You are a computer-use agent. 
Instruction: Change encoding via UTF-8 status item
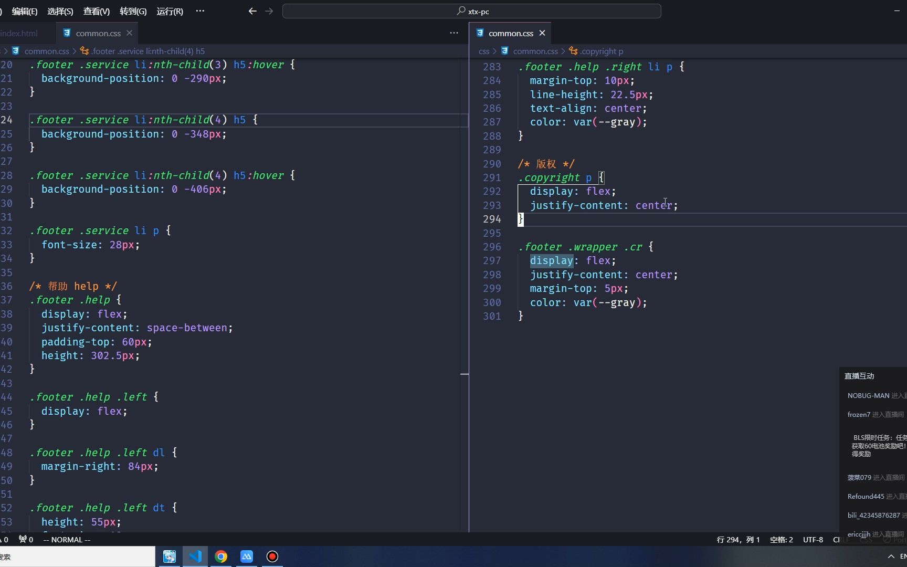[x=813, y=540]
